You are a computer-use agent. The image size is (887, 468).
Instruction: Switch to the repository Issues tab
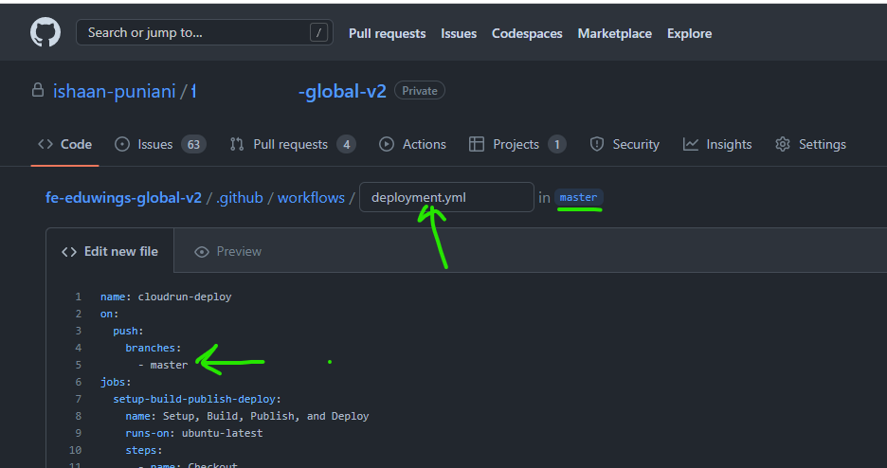[x=160, y=144]
